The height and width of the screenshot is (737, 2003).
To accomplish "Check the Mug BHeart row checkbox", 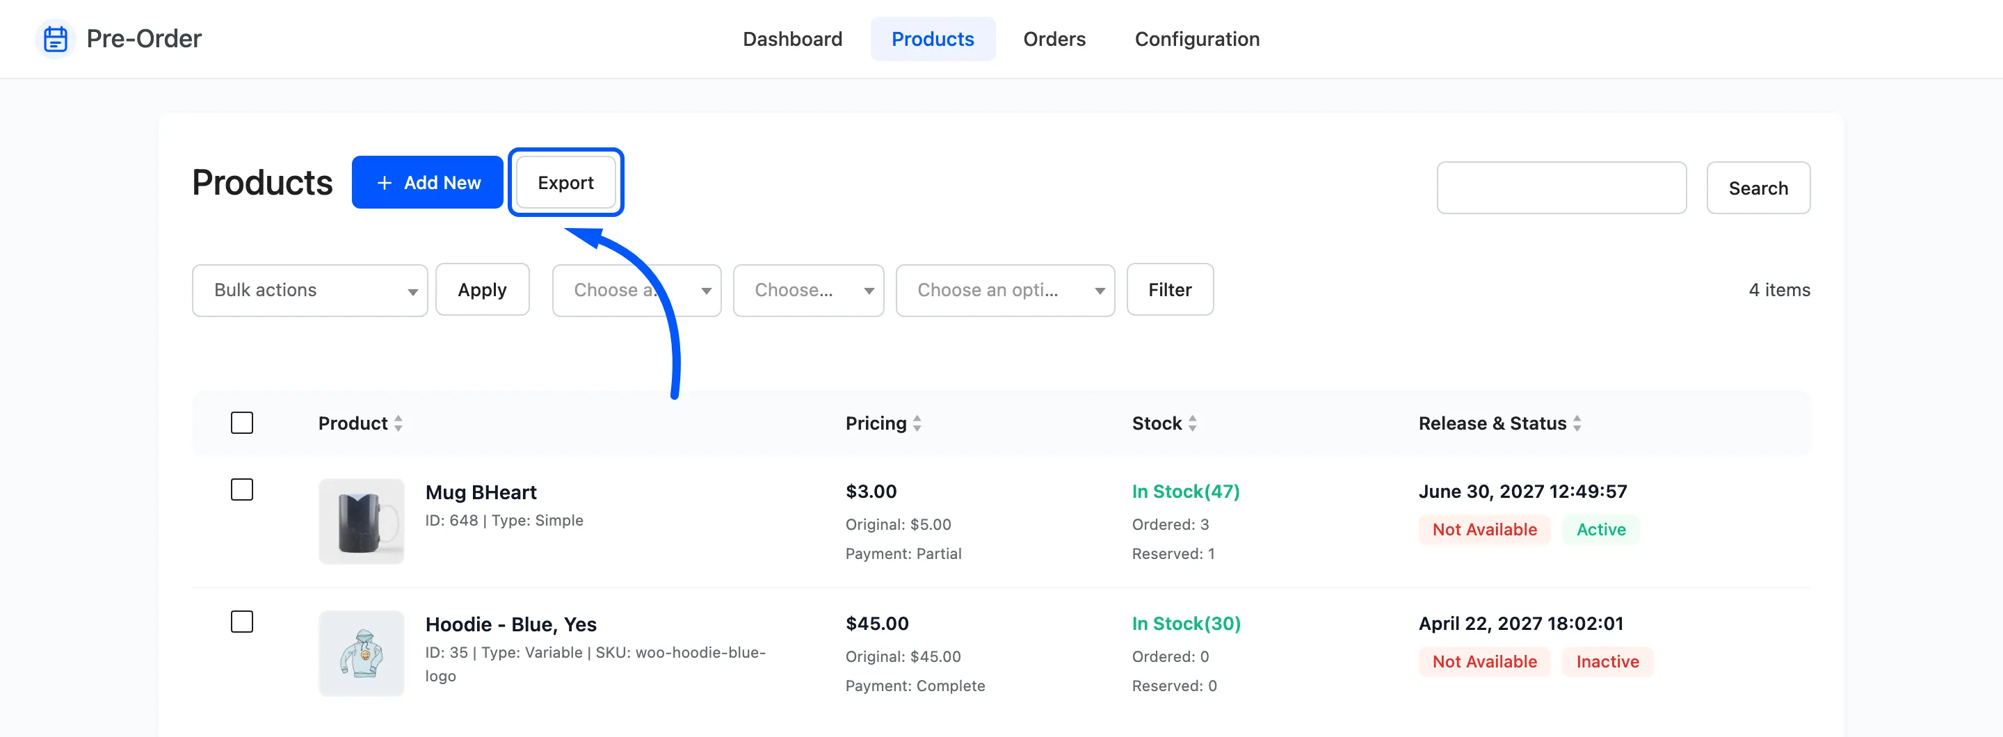I will pos(242,489).
